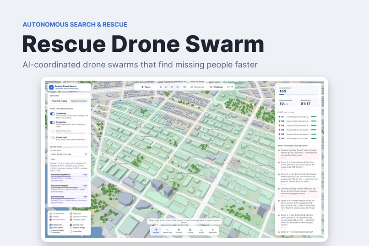Follow drone D5 in the fleet list

[x=298, y=134]
